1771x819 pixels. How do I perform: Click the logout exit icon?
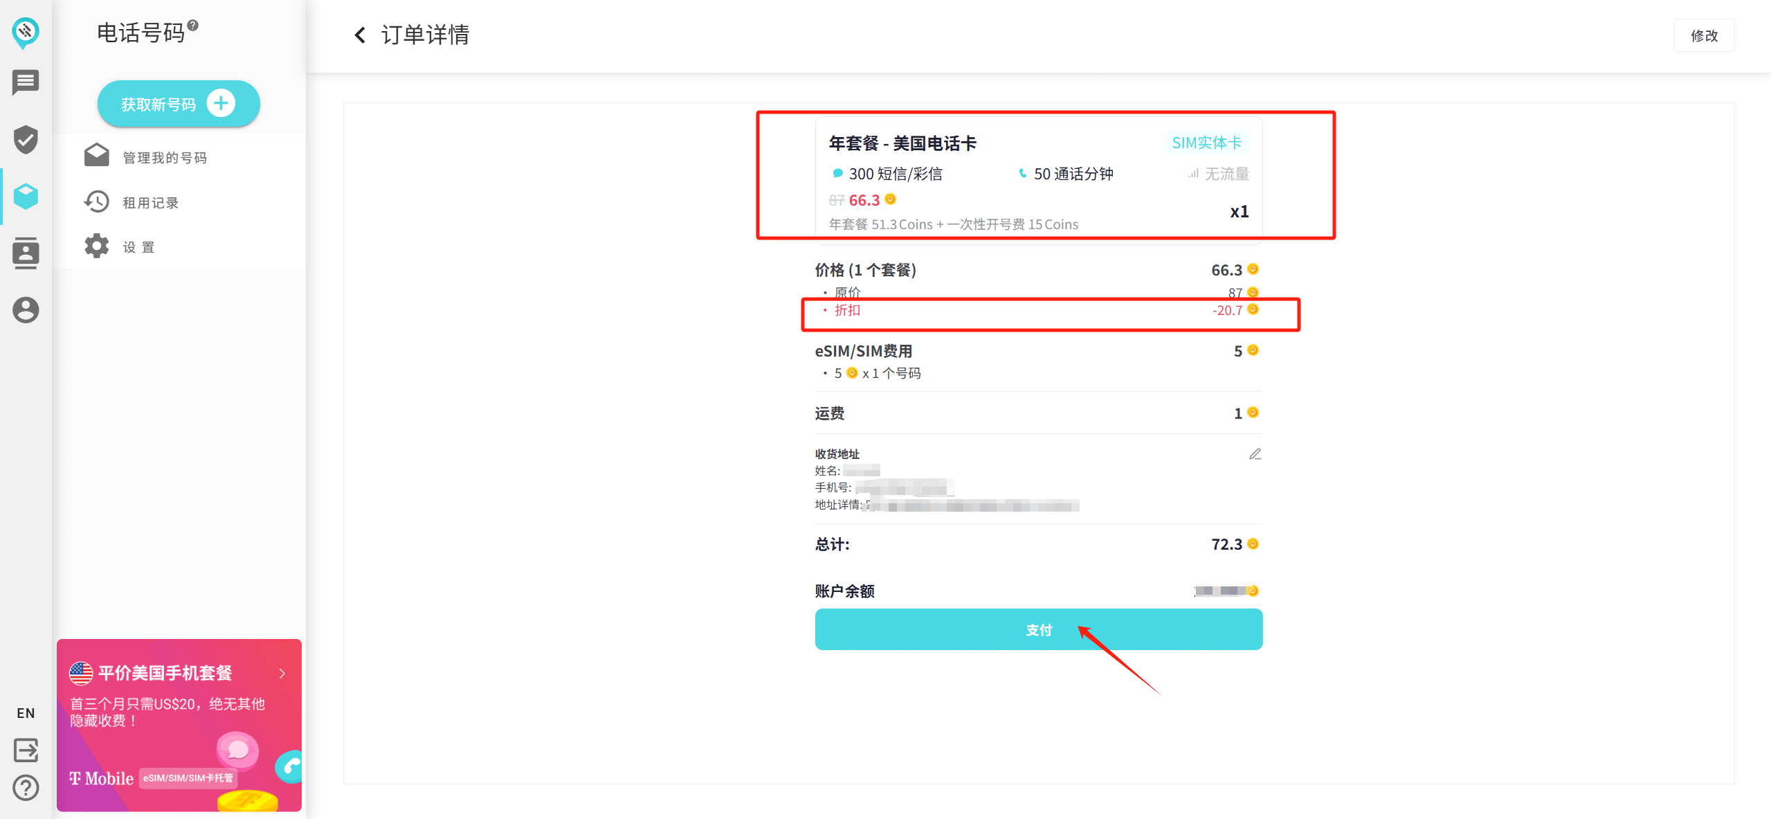coord(26,750)
